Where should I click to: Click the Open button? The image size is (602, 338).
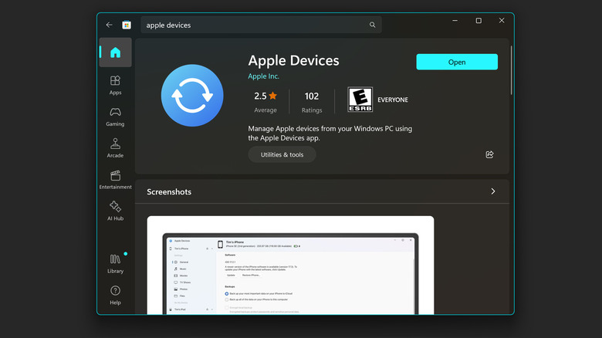click(457, 62)
